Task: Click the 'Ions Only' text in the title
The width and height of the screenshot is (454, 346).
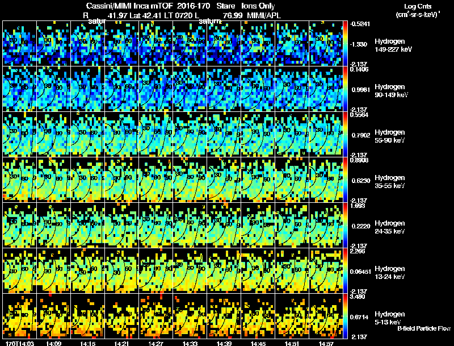Action: coord(258,6)
